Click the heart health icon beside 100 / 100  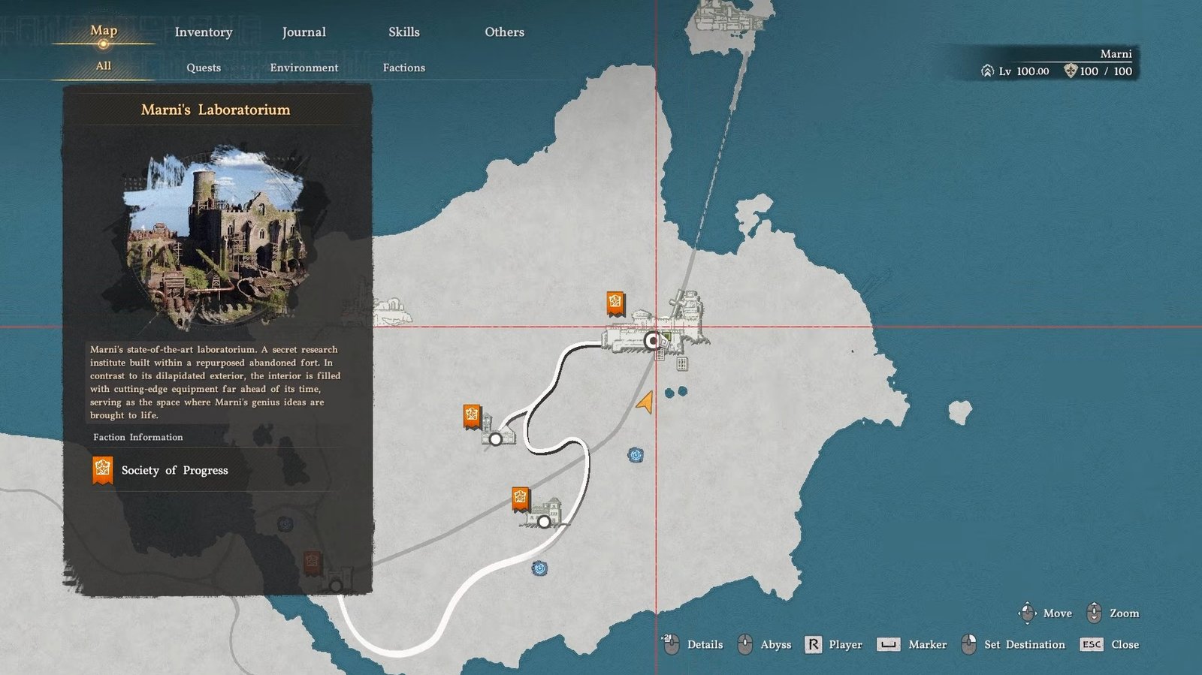tap(1071, 71)
